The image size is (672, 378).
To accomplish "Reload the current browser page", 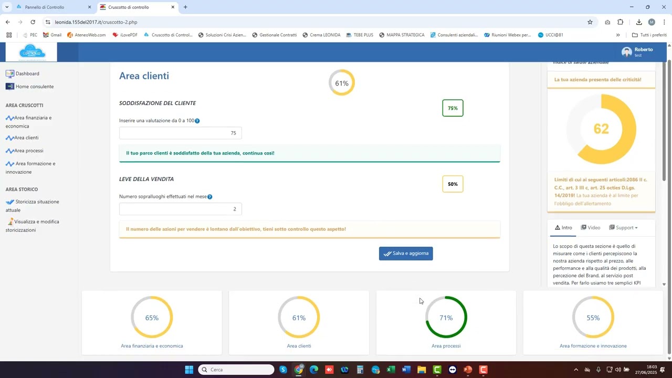I will (33, 22).
